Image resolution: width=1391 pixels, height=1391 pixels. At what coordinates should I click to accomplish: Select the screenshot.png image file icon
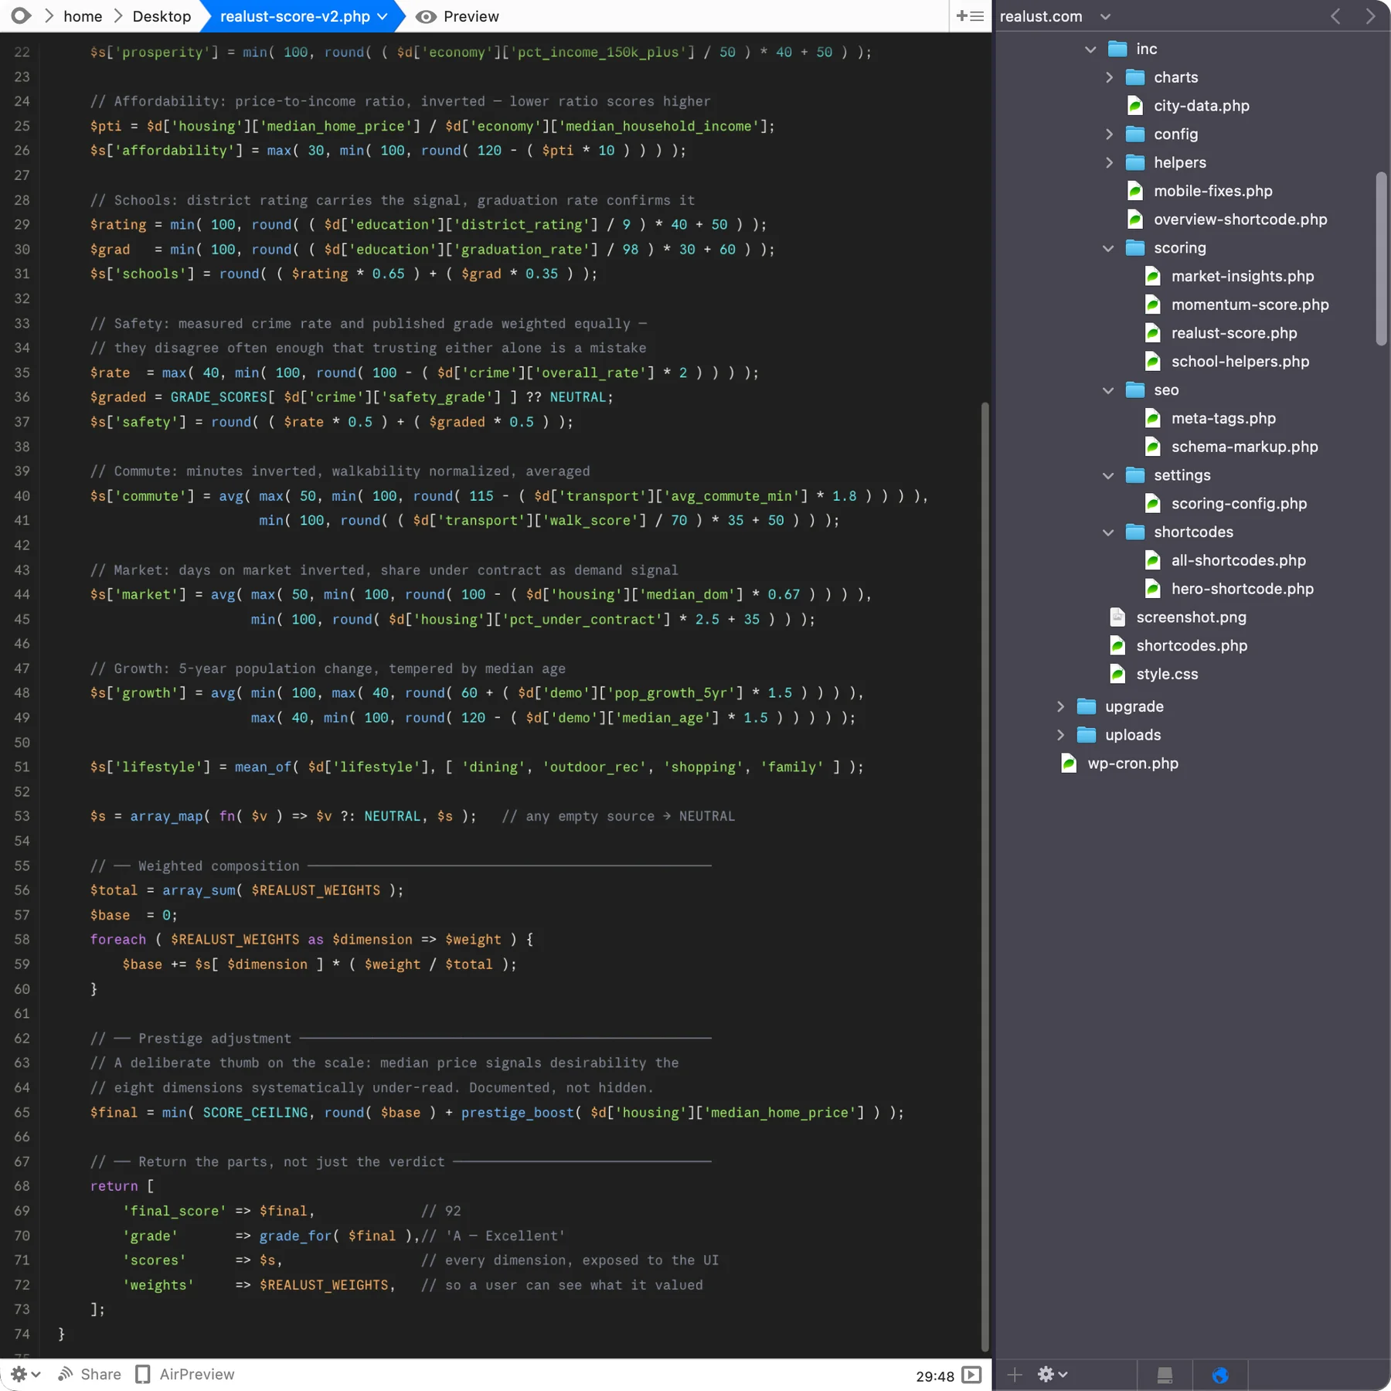pos(1117,617)
